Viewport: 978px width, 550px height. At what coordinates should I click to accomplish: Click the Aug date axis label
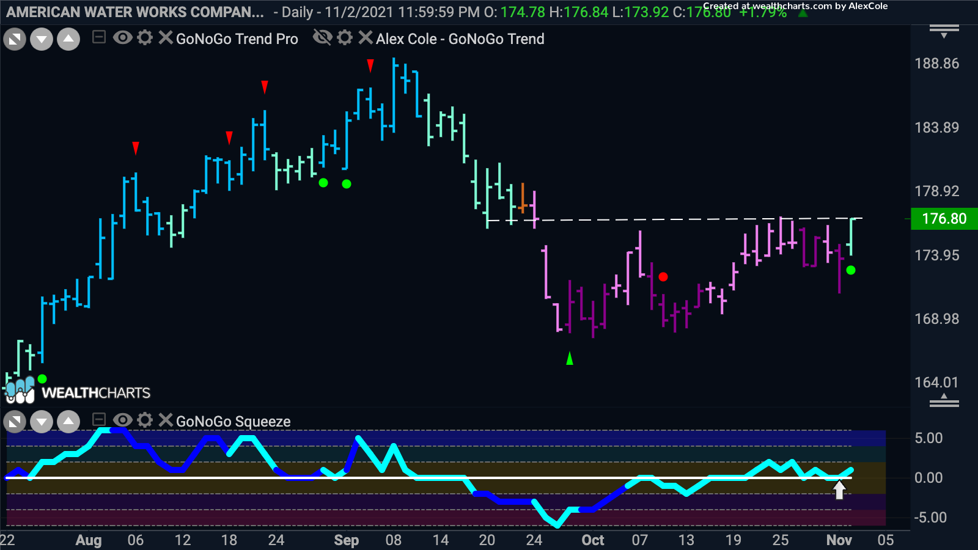click(x=89, y=540)
